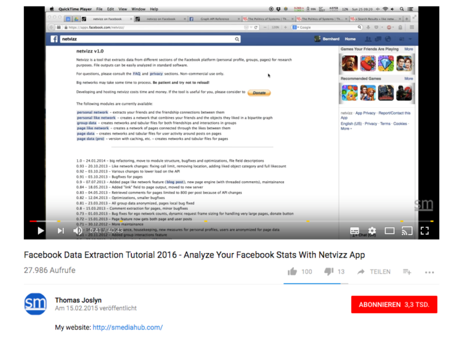Click the Wi-Fi status icon

(385, 9)
